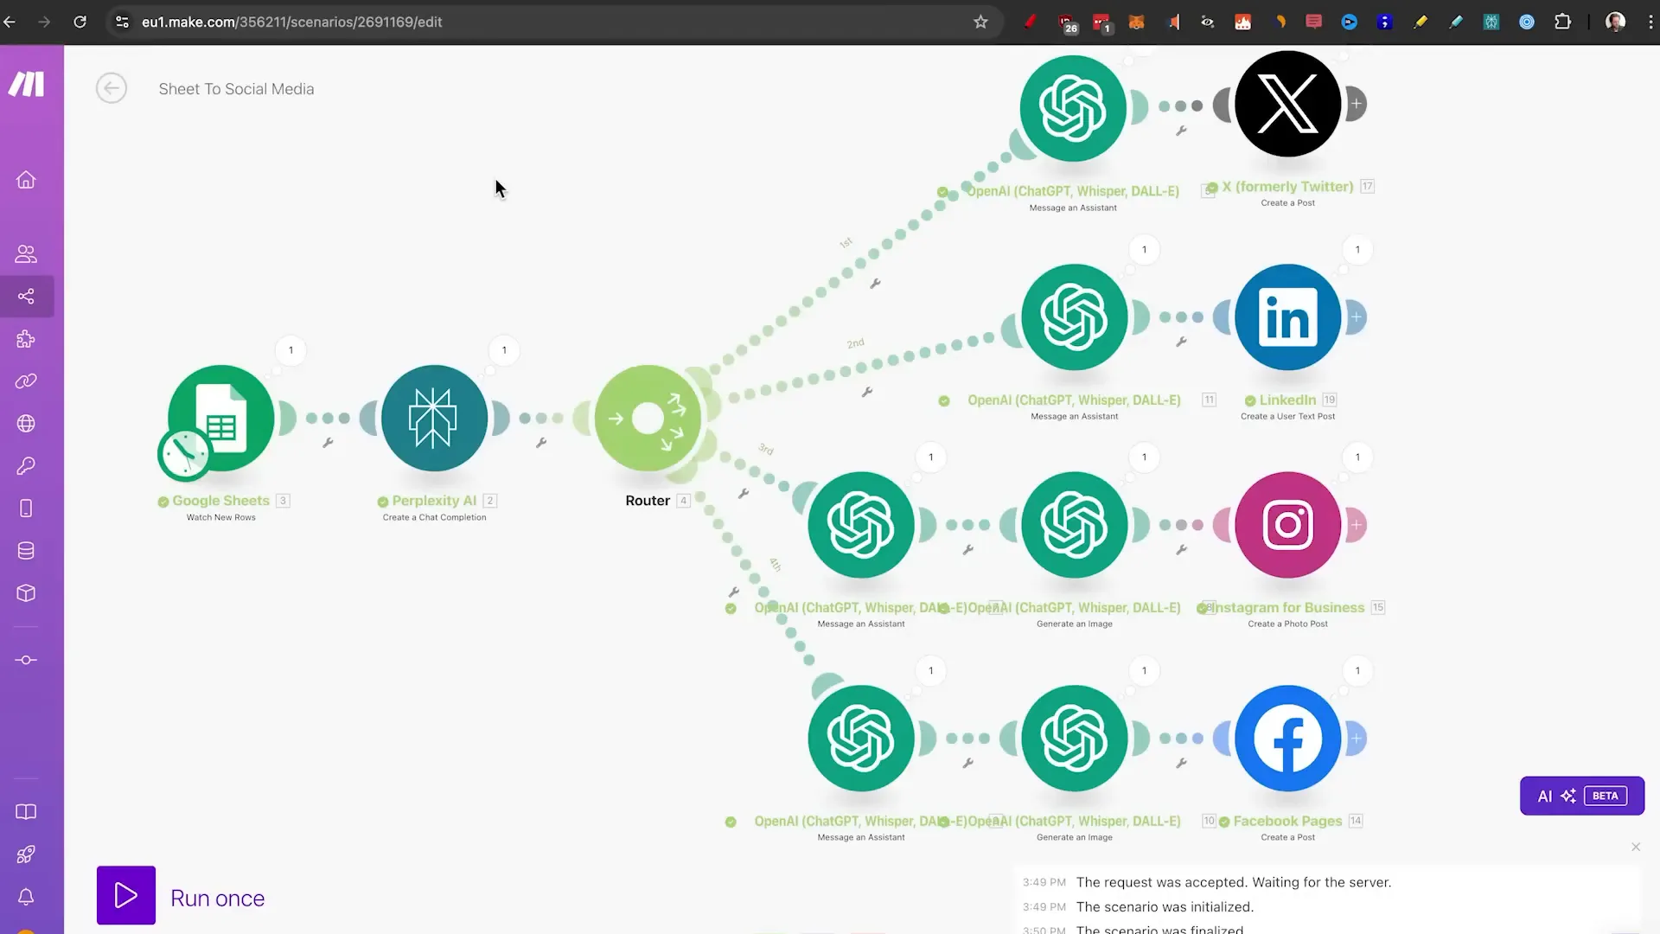Open operation bubble above LinkedIn module

[x=1357, y=250]
